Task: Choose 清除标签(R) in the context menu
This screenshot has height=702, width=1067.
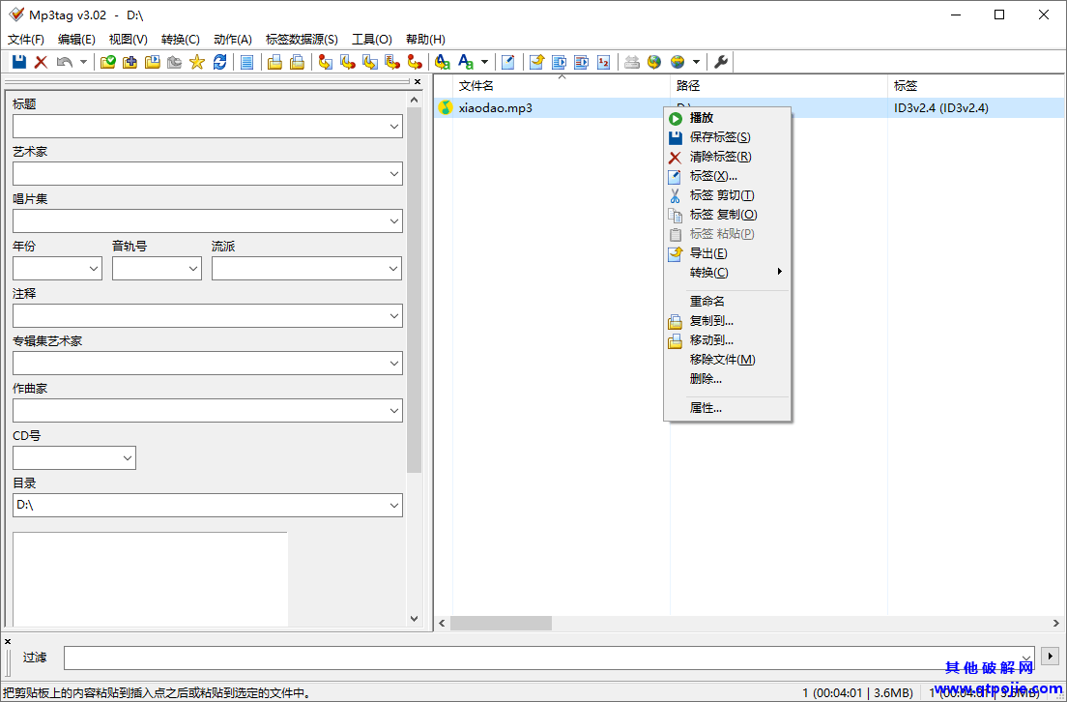Action: click(x=727, y=157)
